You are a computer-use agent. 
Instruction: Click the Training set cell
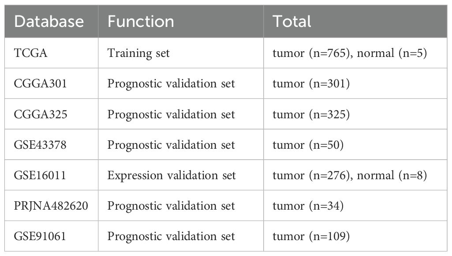(x=138, y=53)
